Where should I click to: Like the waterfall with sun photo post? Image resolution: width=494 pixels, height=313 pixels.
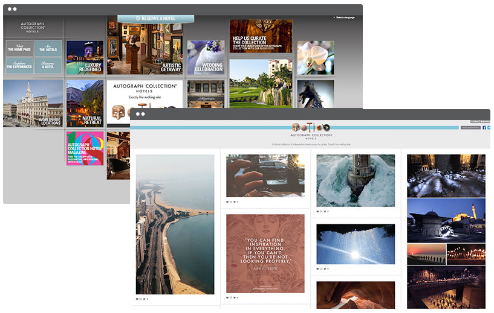[317, 269]
